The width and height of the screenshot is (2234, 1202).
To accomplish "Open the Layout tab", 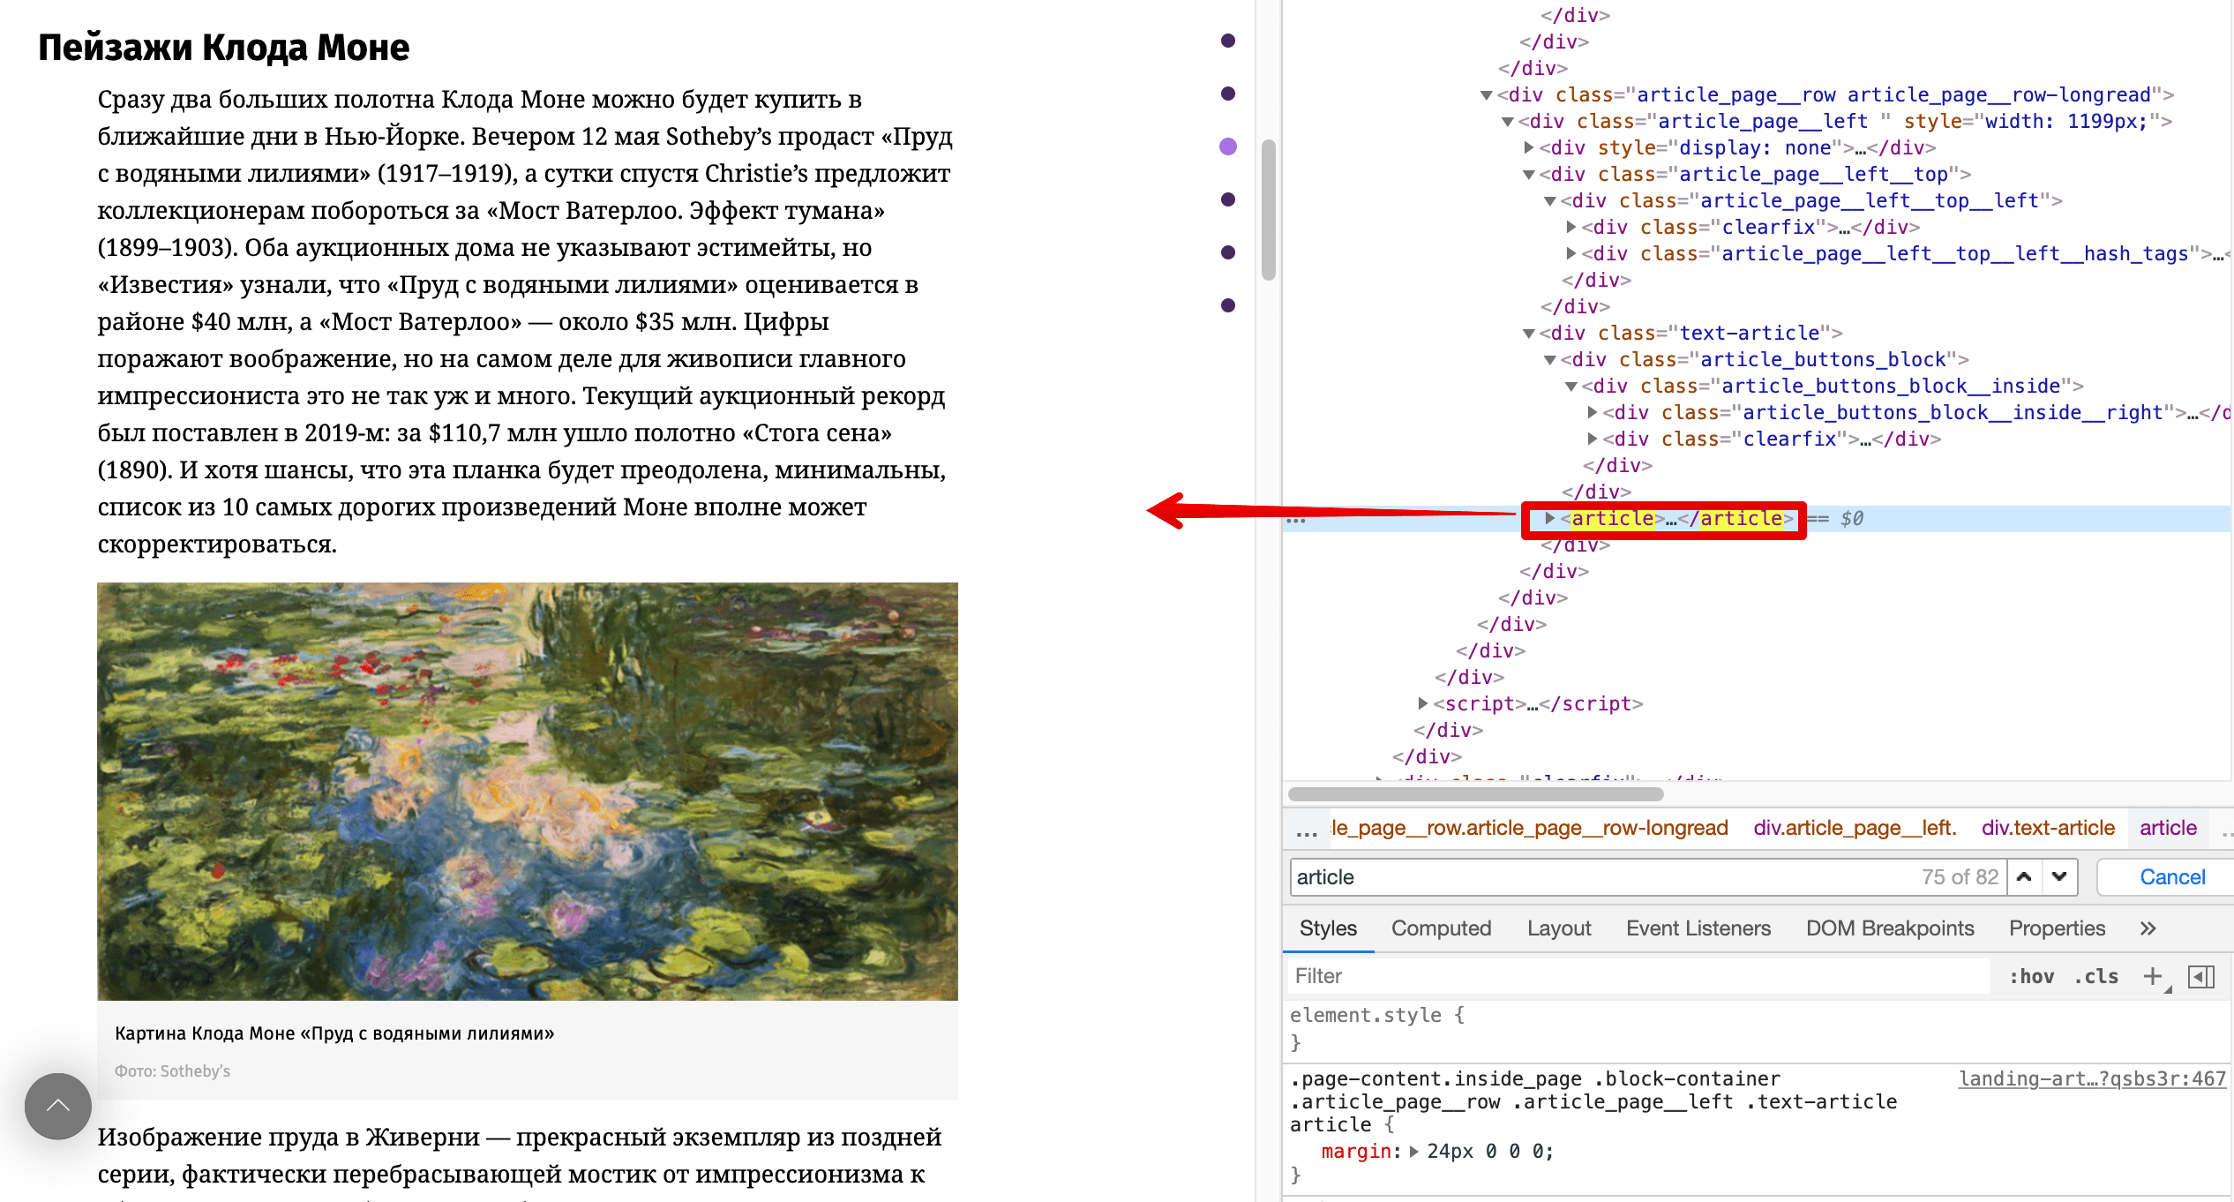I will (x=1559, y=928).
